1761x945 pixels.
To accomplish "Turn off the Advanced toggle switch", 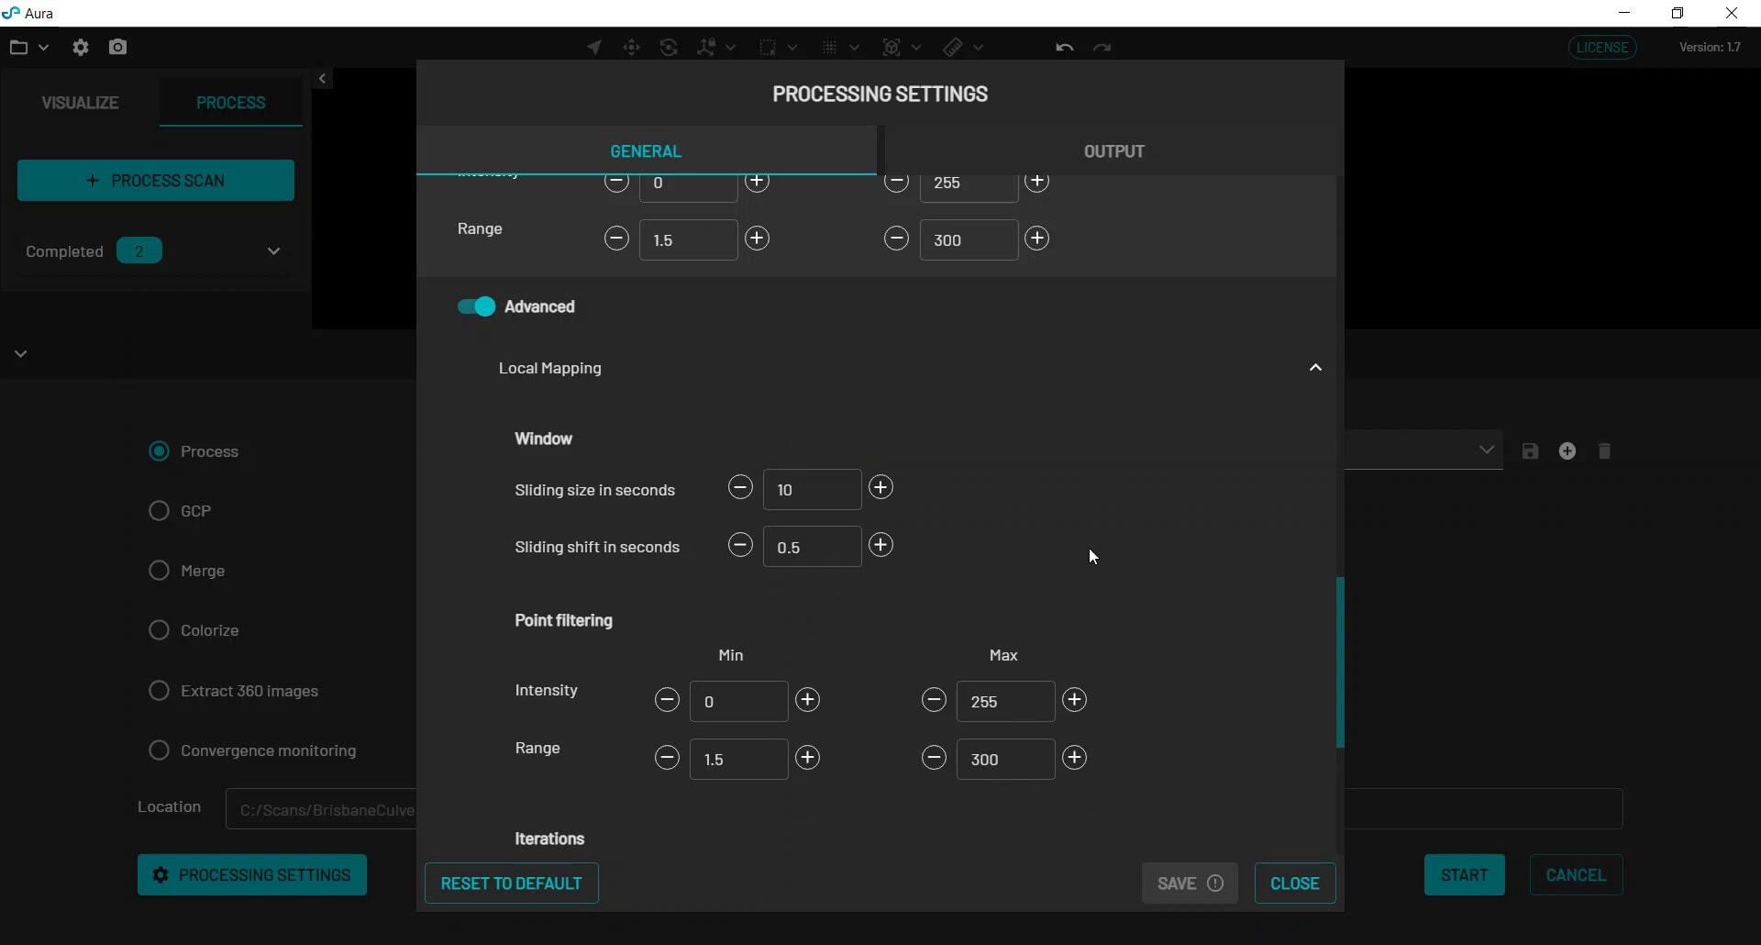I will tap(476, 306).
